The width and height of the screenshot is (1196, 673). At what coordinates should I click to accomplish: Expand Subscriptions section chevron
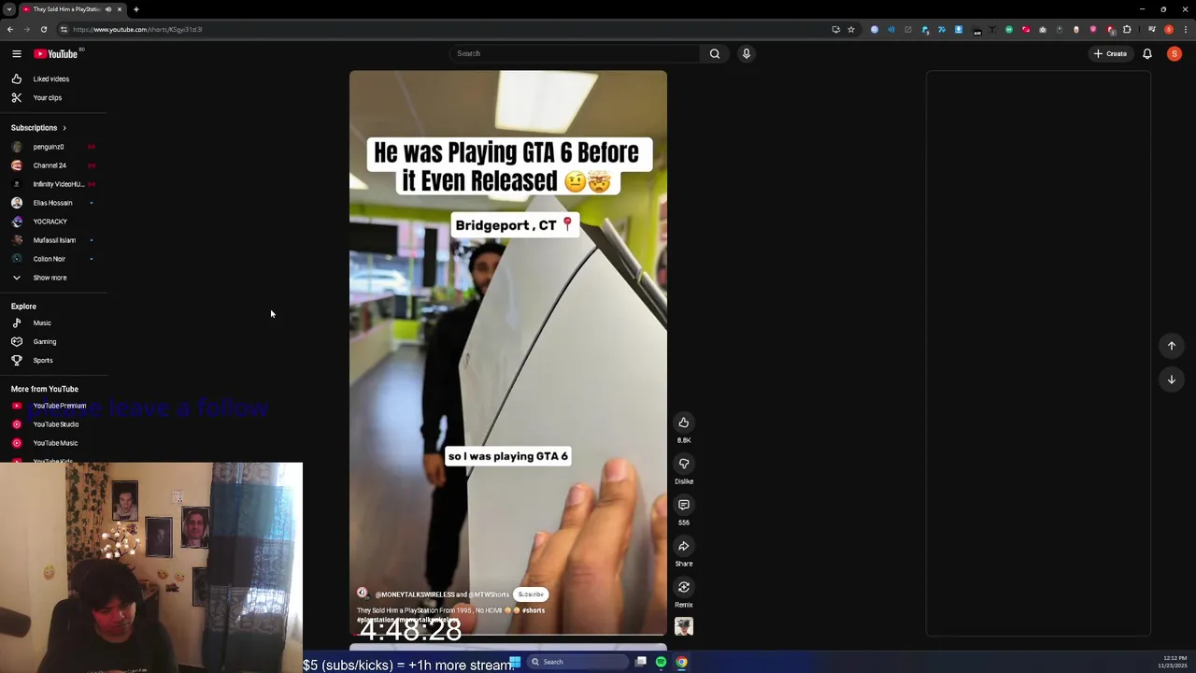(x=64, y=127)
